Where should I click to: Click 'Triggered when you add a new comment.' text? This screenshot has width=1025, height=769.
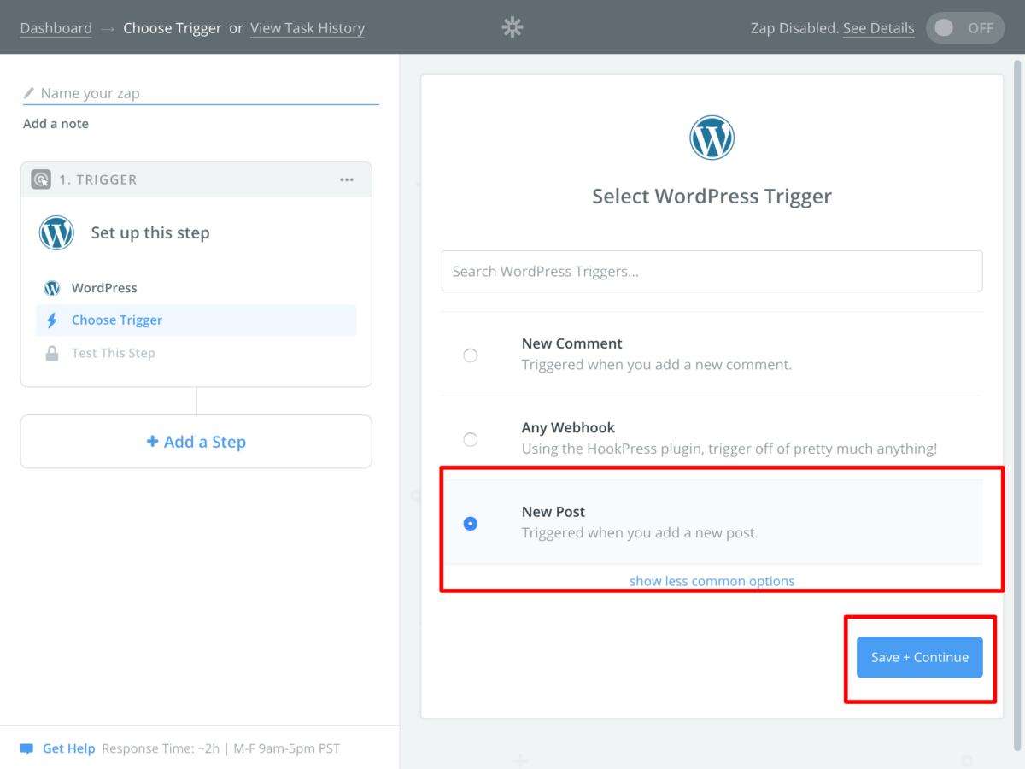(657, 365)
